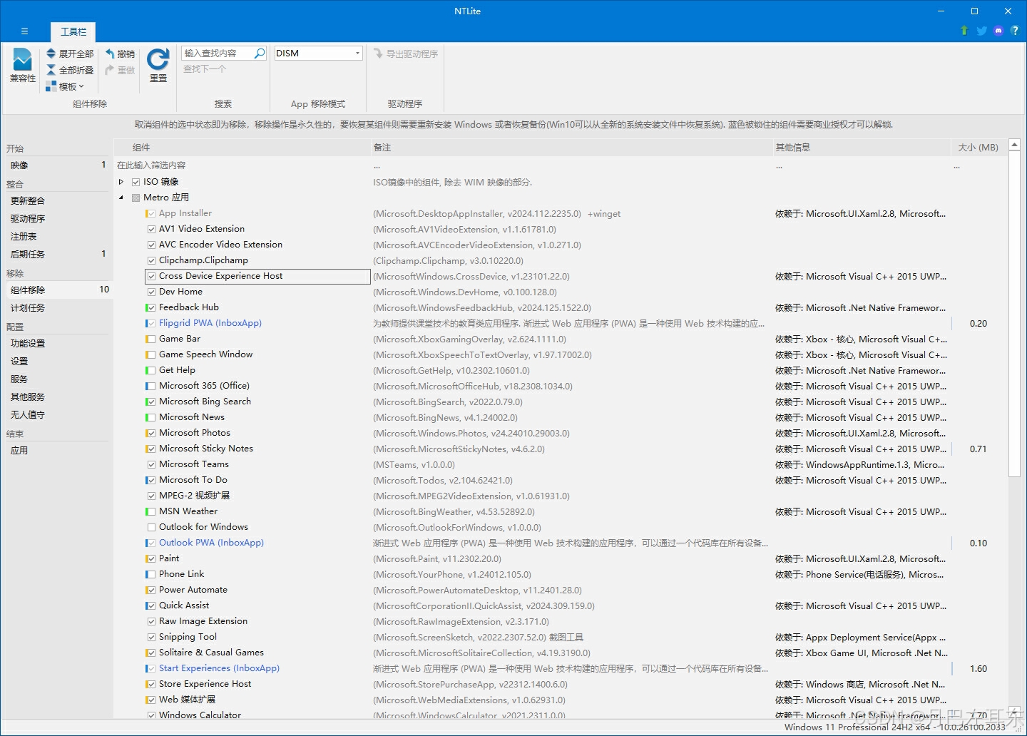Image resolution: width=1027 pixels, height=736 pixels.
Task: Uncheck the Snipping Tool checkbox
Action: pyautogui.click(x=151, y=637)
